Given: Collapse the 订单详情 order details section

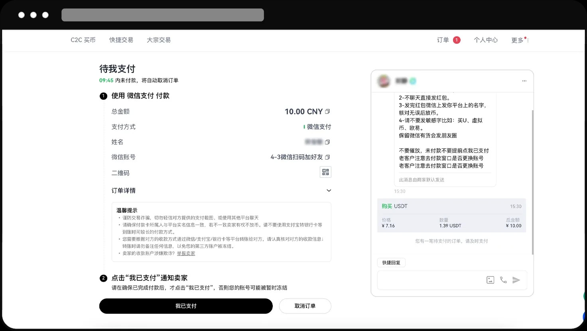Looking at the screenshot, I should pos(329,191).
